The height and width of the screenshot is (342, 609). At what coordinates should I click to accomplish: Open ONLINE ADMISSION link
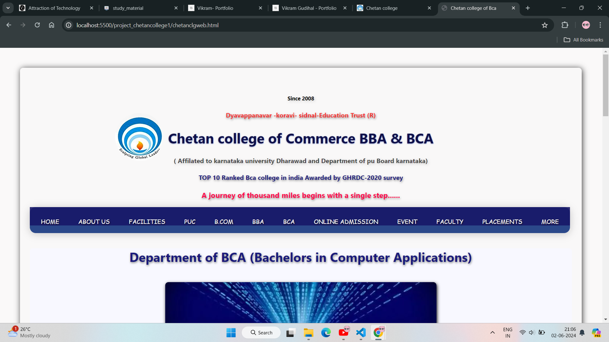[x=346, y=222]
